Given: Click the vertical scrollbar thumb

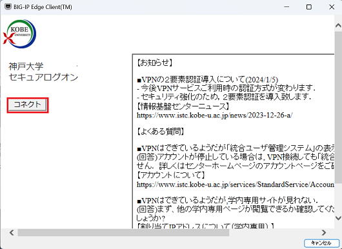Looking at the screenshot, I should 338,107.
